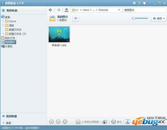This screenshot has width=167, height=130.
Task: Open feedback speech bubble icon in title bar
Action: point(135,3)
